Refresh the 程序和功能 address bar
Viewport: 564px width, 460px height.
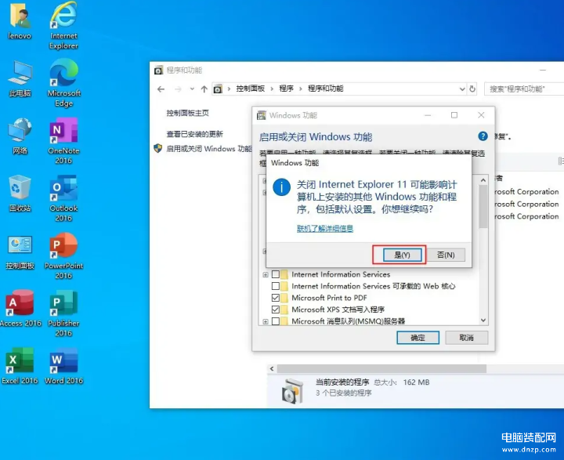[472, 89]
